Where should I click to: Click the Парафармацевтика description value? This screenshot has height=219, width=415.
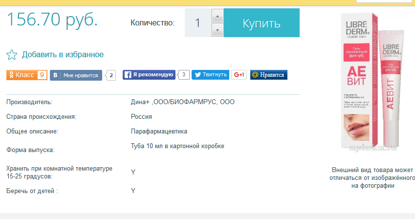(x=159, y=131)
